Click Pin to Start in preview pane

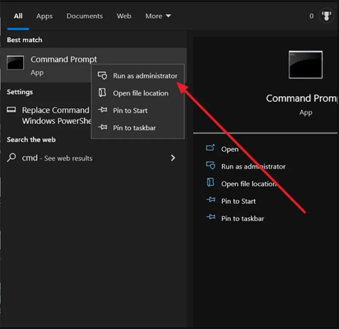[239, 201]
